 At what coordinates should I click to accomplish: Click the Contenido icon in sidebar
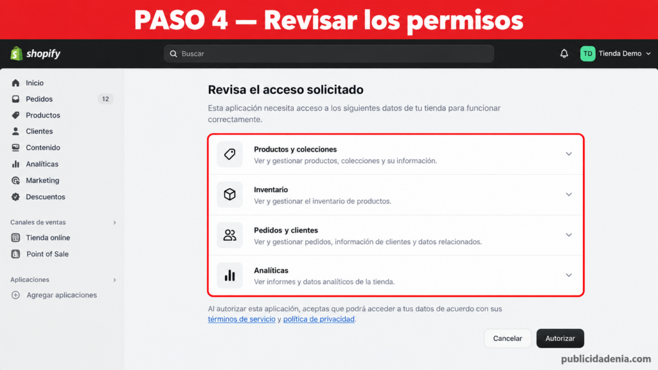coord(15,148)
